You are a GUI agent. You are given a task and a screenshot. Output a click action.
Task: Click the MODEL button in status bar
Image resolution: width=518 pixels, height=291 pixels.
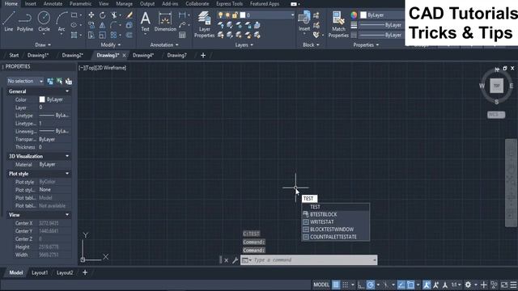[321, 285]
